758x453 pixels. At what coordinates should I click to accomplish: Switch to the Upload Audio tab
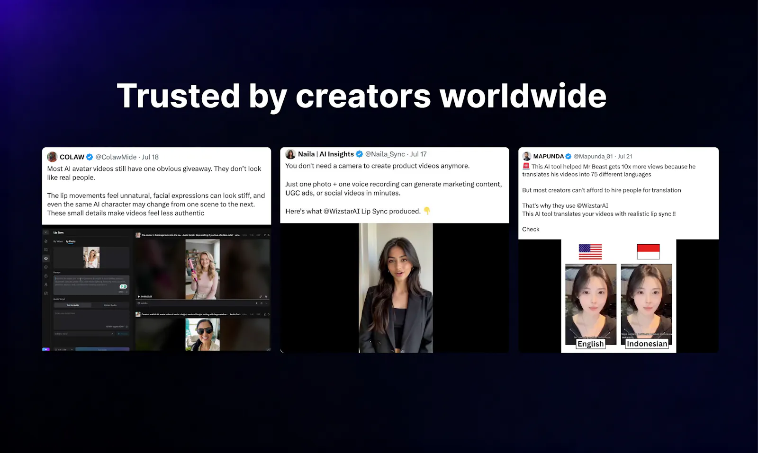click(x=110, y=305)
